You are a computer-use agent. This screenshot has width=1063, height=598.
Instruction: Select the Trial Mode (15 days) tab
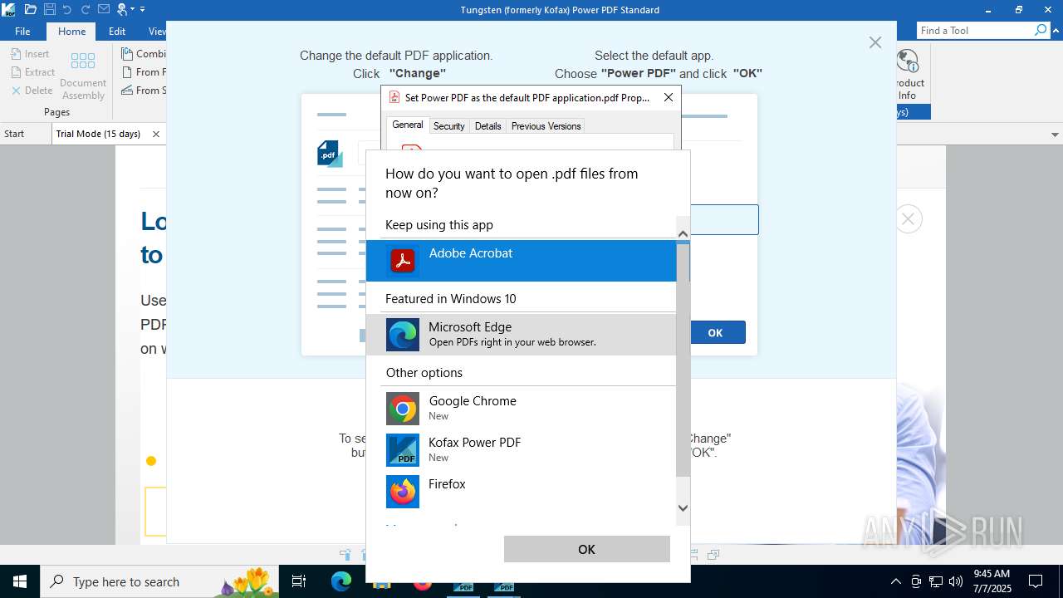click(x=98, y=134)
